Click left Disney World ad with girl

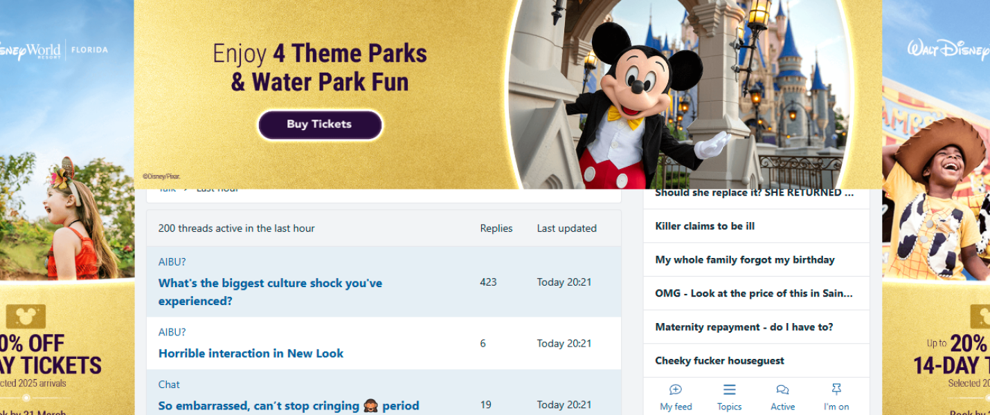point(66,207)
